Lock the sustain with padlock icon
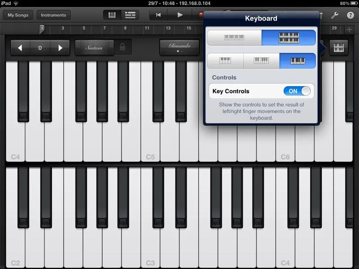 coord(123,47)
